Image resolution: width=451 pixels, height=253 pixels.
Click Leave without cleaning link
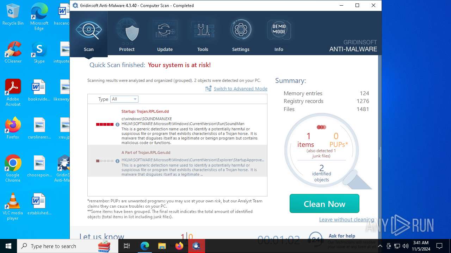(x=346, y=219)
